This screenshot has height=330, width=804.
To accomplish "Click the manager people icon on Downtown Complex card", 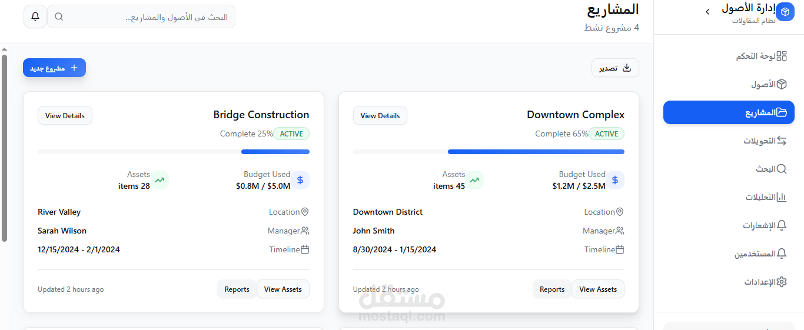I will [620, 231].
